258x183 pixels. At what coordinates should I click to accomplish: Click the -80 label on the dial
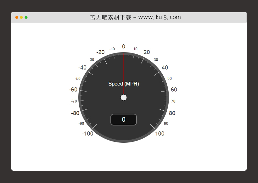[75, 113]
